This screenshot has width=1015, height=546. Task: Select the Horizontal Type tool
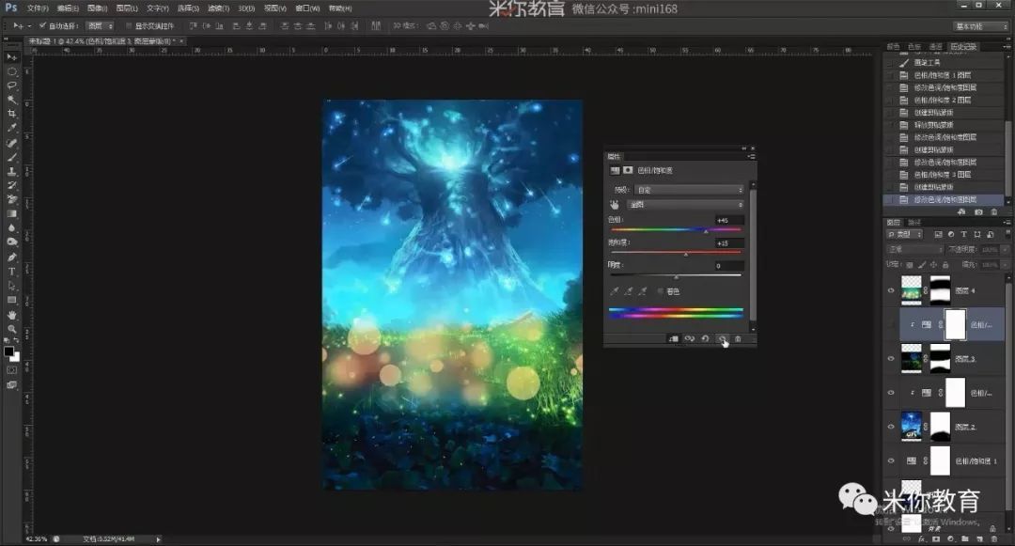(11, 271)
